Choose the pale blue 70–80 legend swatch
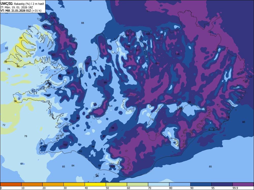Viewport: 254px width, 190px height. point(158,184)
